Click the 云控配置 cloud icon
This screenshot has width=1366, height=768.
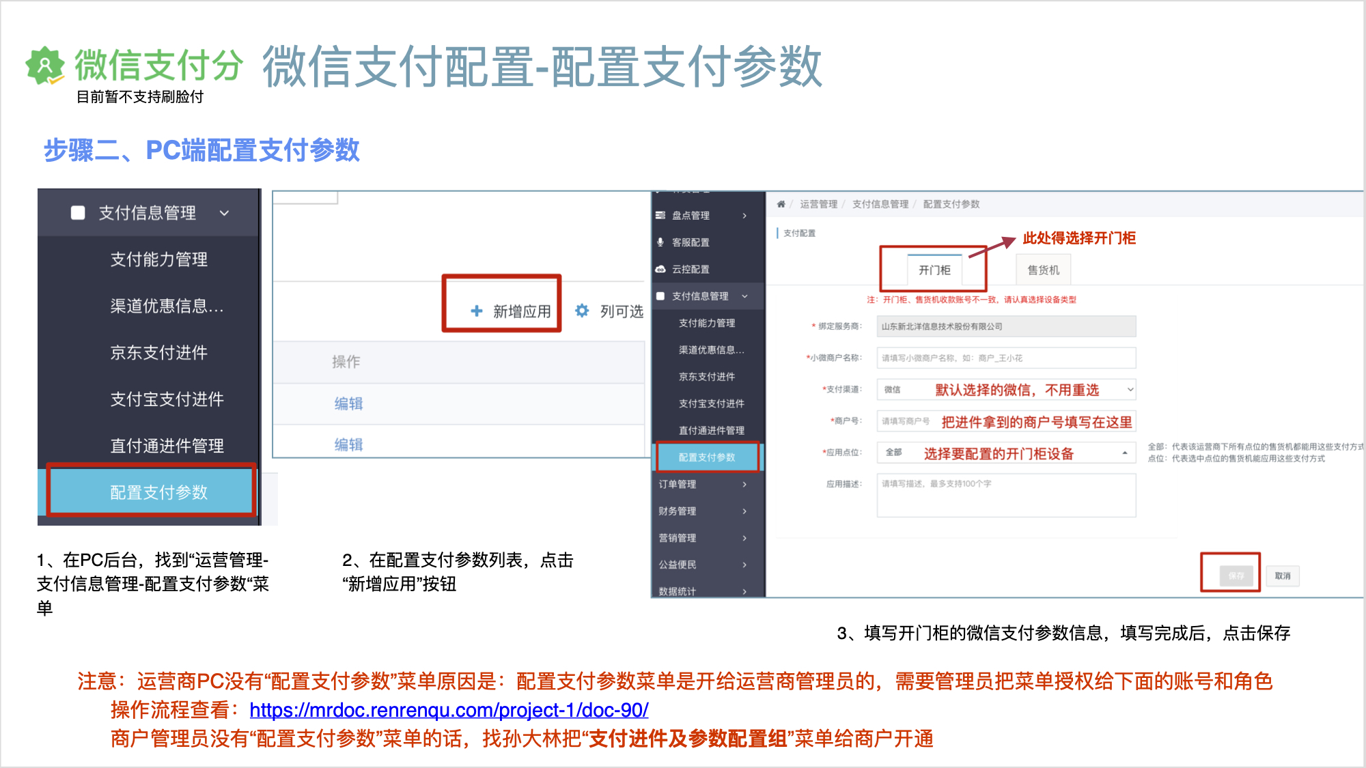[660, 269]
